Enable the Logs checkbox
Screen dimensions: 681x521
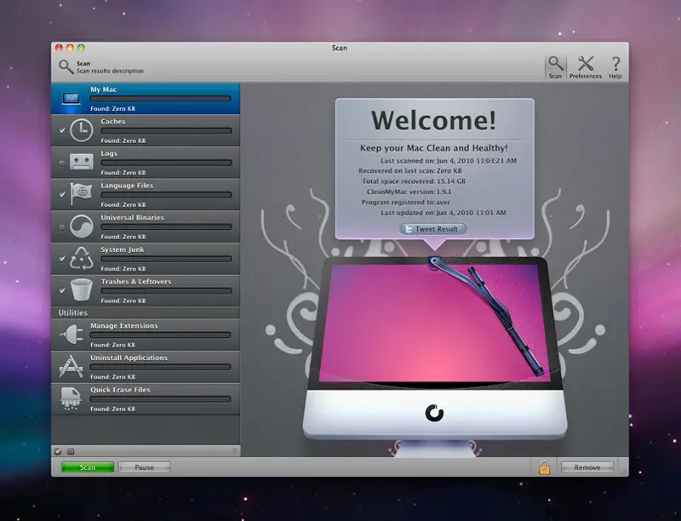pos(62,163)
